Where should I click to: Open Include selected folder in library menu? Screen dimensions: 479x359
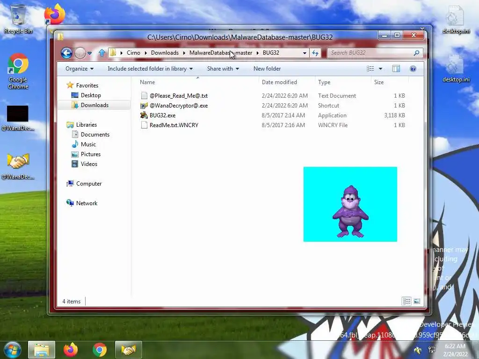(x=150, y=69)
